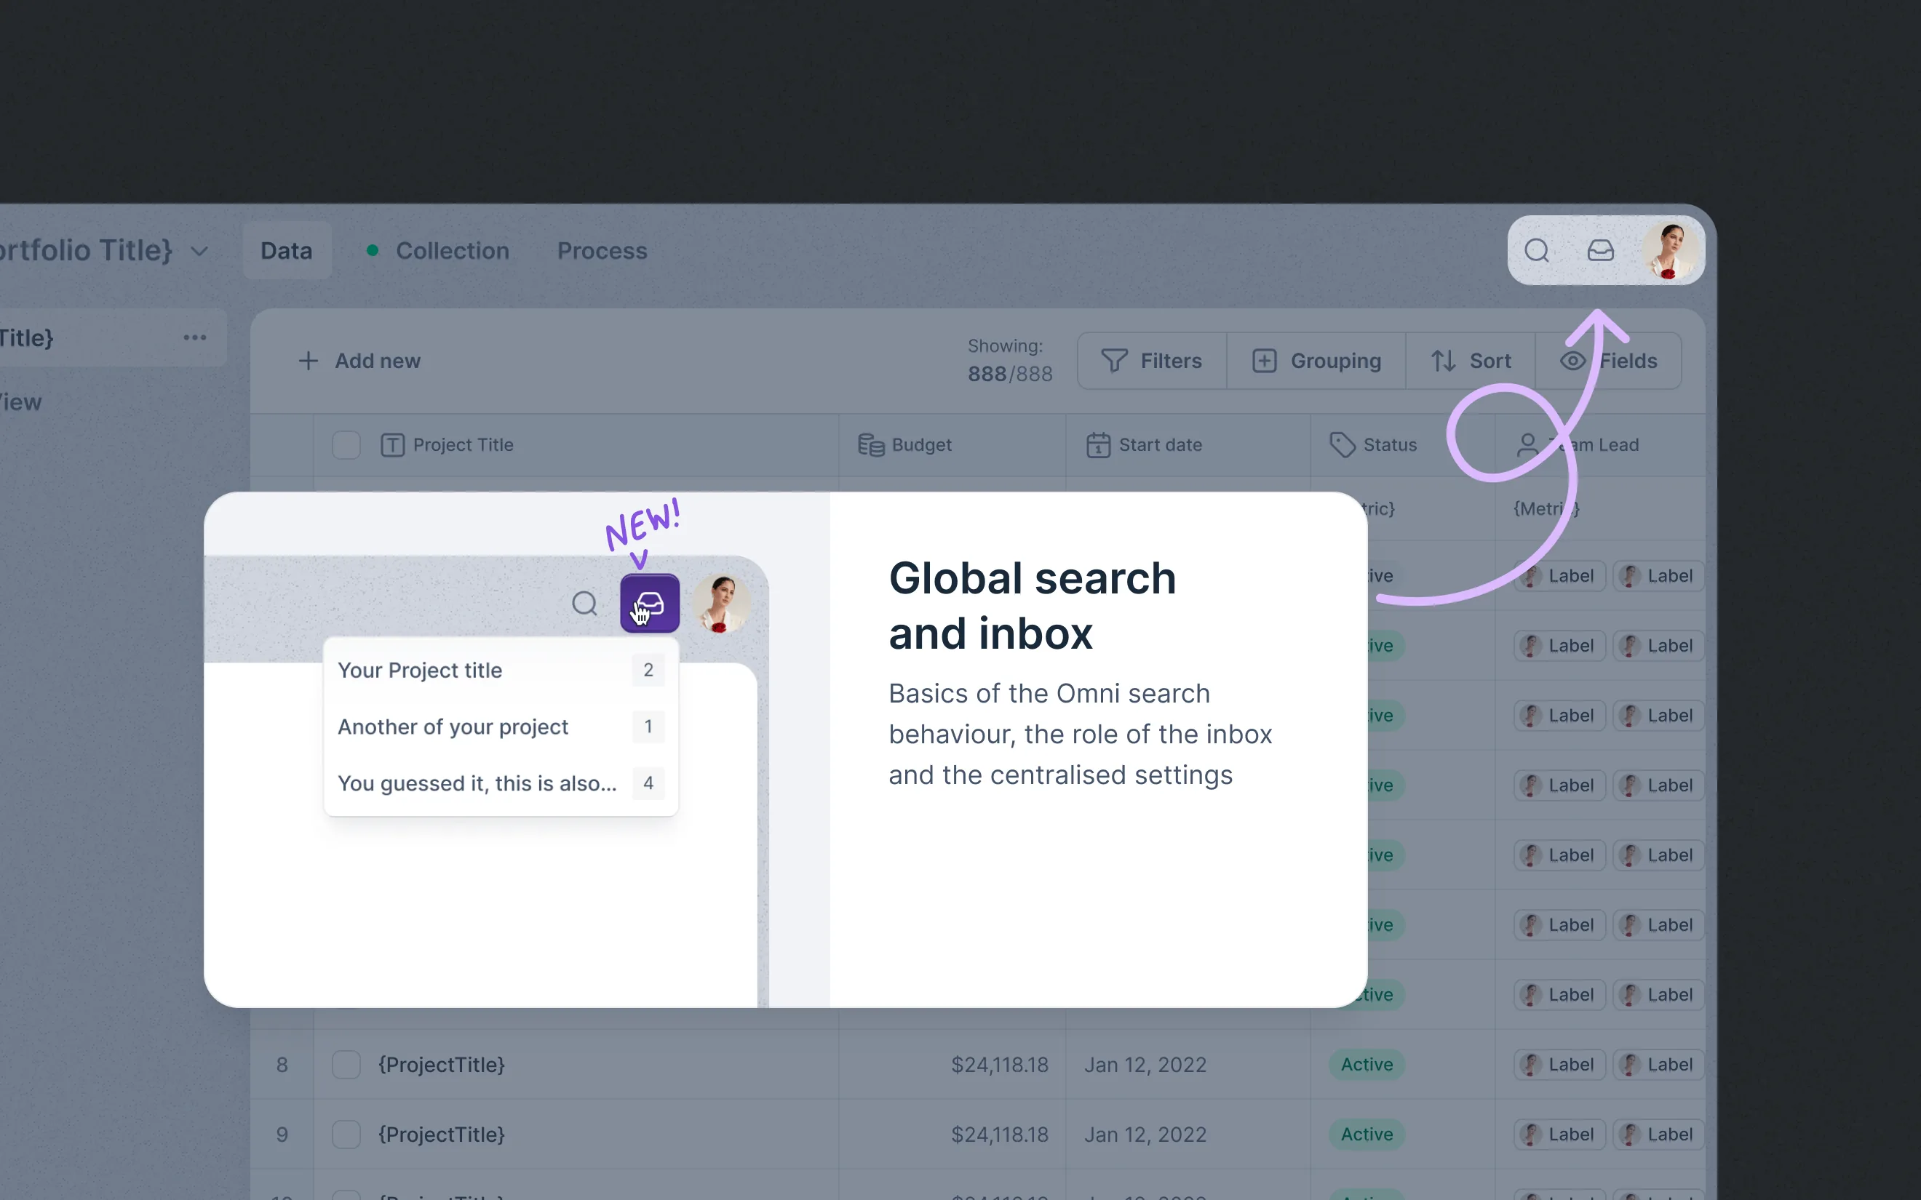The image size is (1921, 1200).
Task: Click the budget $24,118.18 in row 8
Action: click(x=1001, y=1065)
